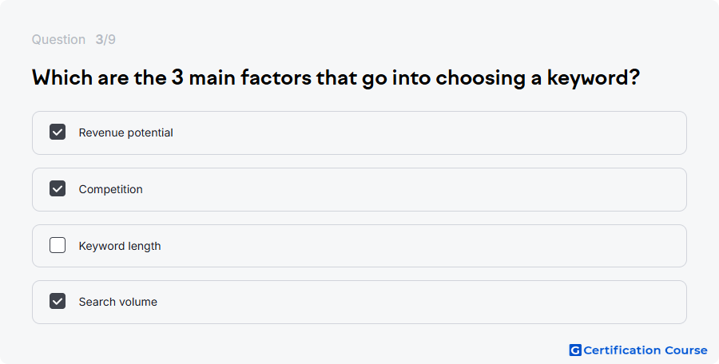Click the 3/9 question progress counter
Viewport: 719px width, 364px height.
[105, 39]
